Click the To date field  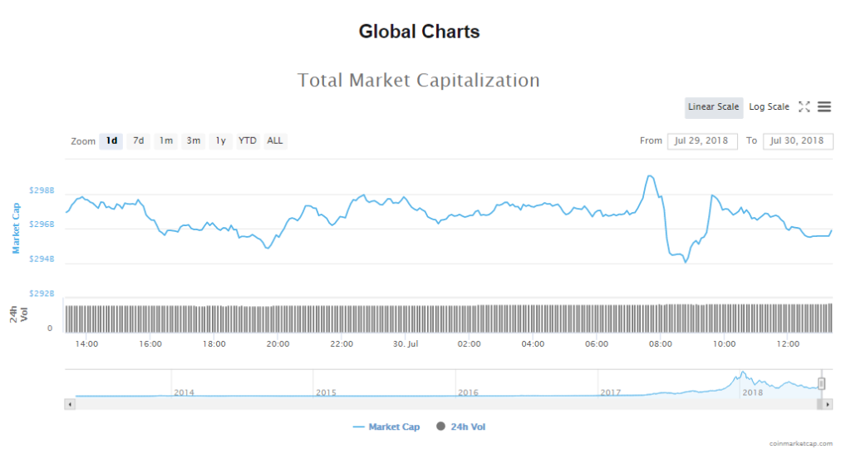797,141
